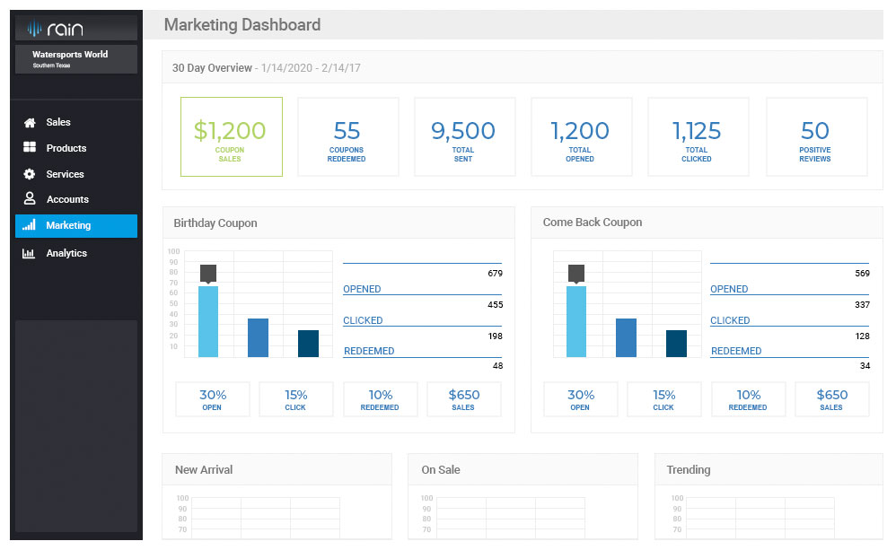Click the $650 SALES button in Come Back Coupon
Image resolution: width=896 pixels, height=550 pixels.
click(x=831, y=398)
